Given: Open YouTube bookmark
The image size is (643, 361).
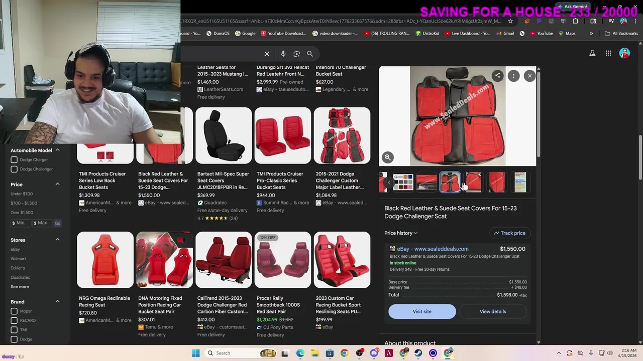Looking at the screenshot, I should tap(541, 34).
